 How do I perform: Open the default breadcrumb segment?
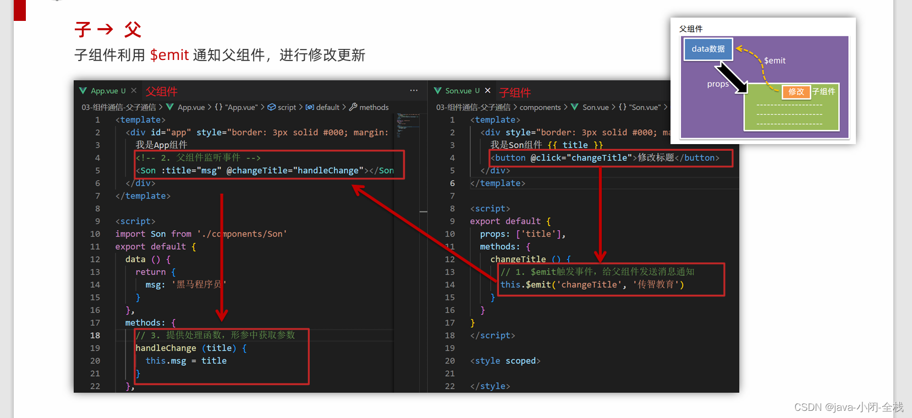pos(328,107)
